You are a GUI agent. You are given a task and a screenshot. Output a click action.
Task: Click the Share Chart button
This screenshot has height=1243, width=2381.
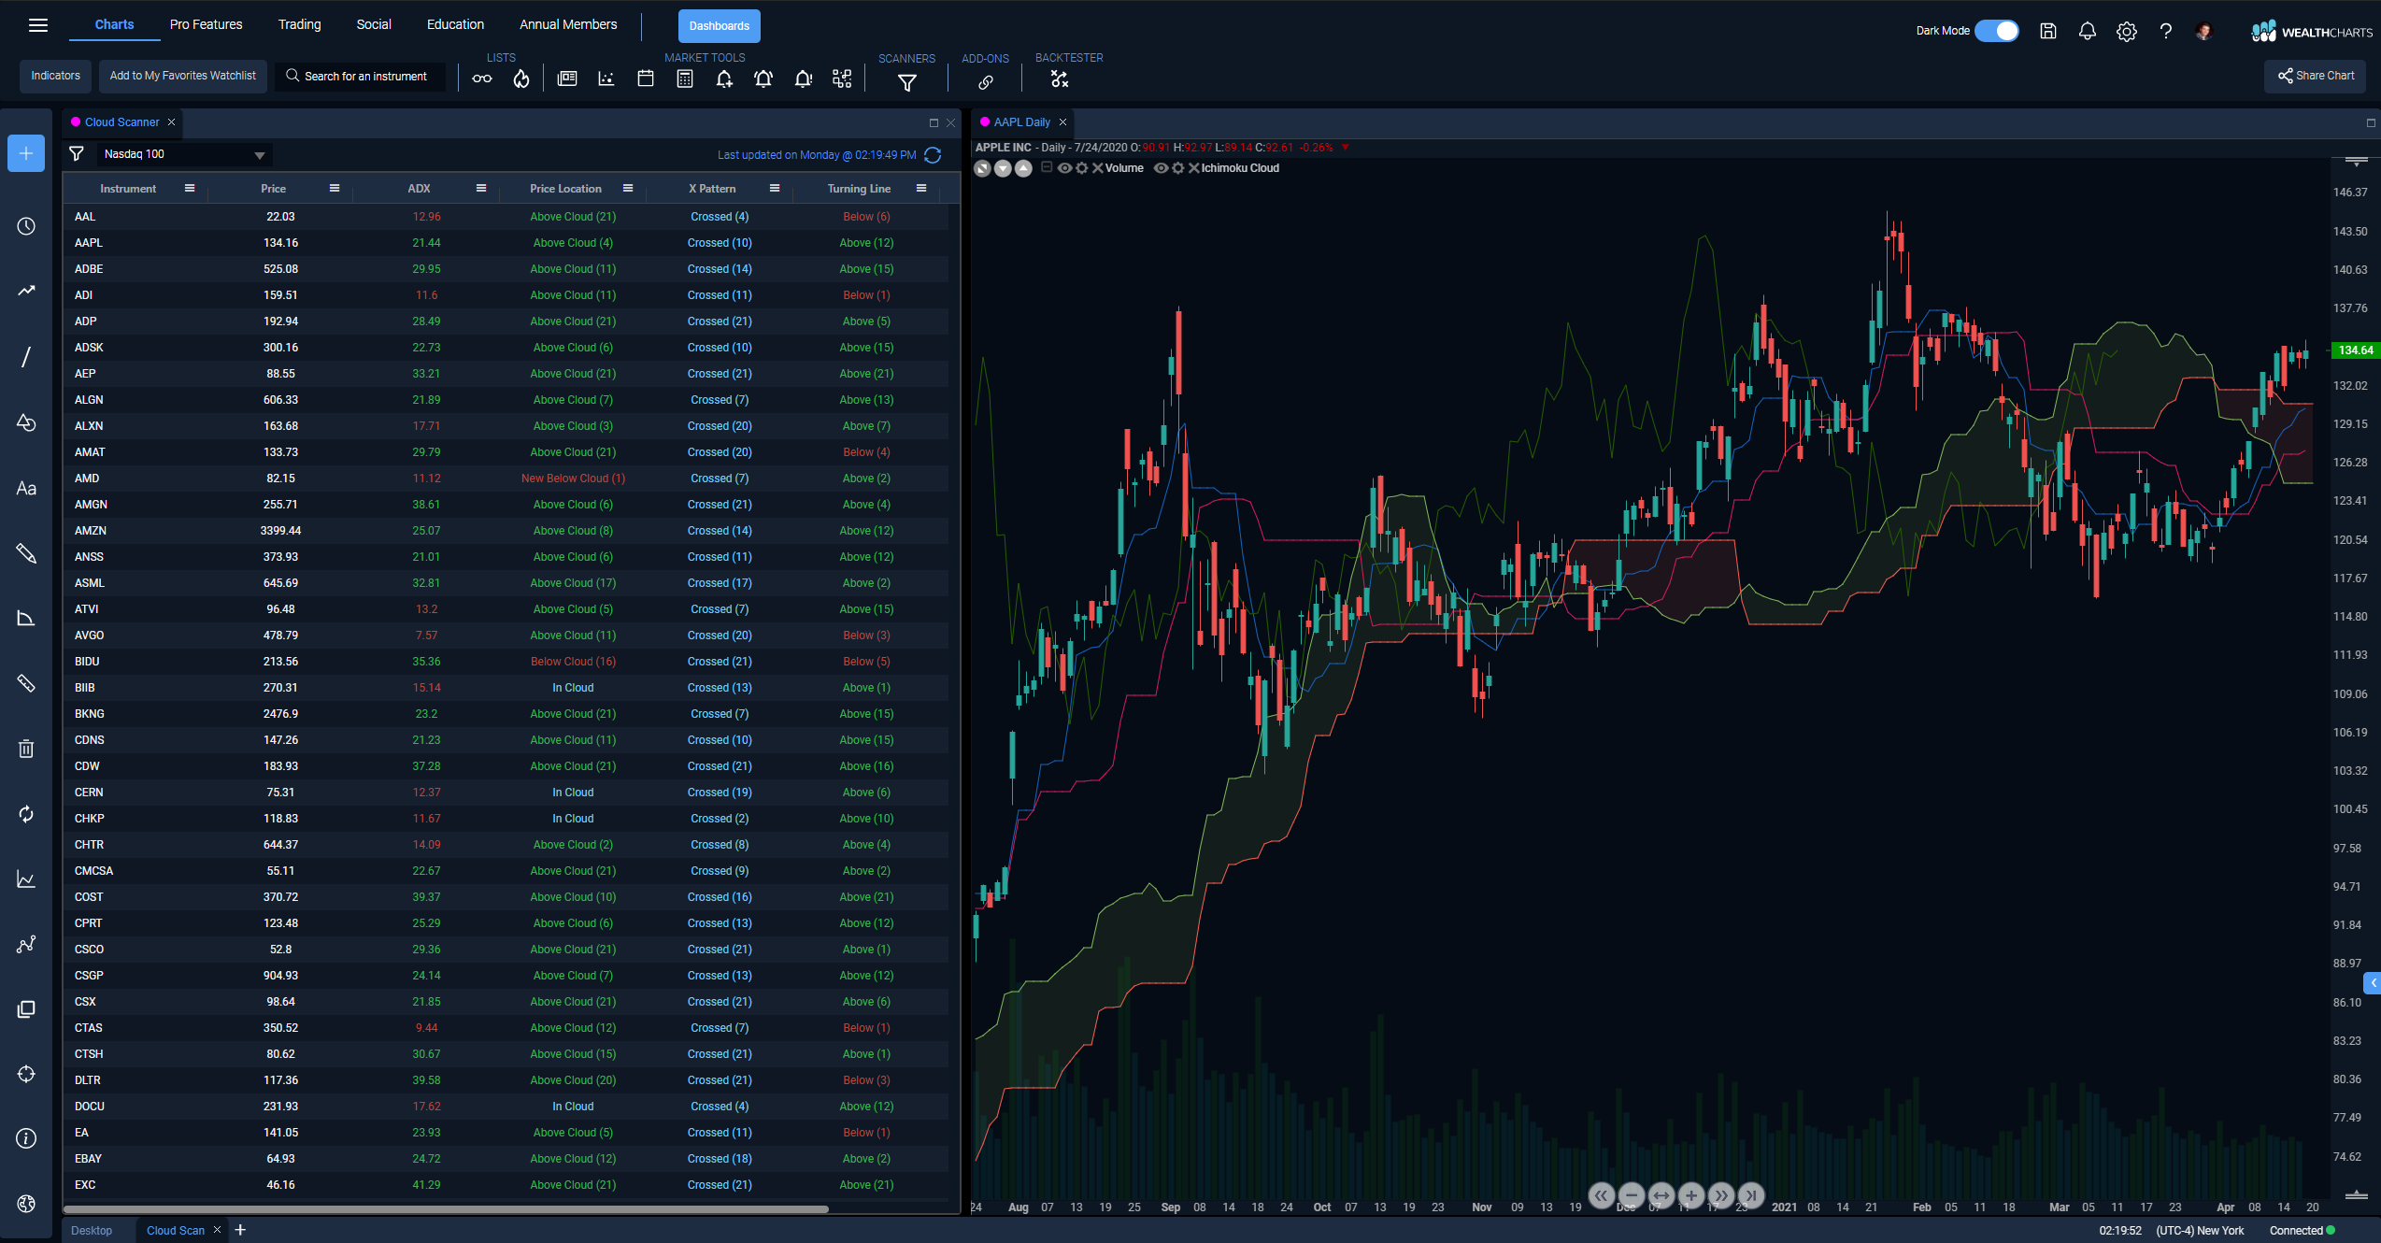tap(2316, 76)
